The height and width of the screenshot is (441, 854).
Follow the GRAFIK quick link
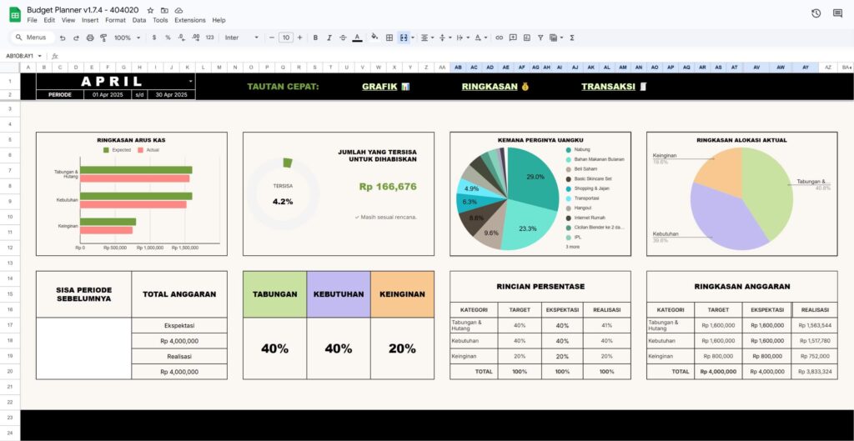(384, 87)
